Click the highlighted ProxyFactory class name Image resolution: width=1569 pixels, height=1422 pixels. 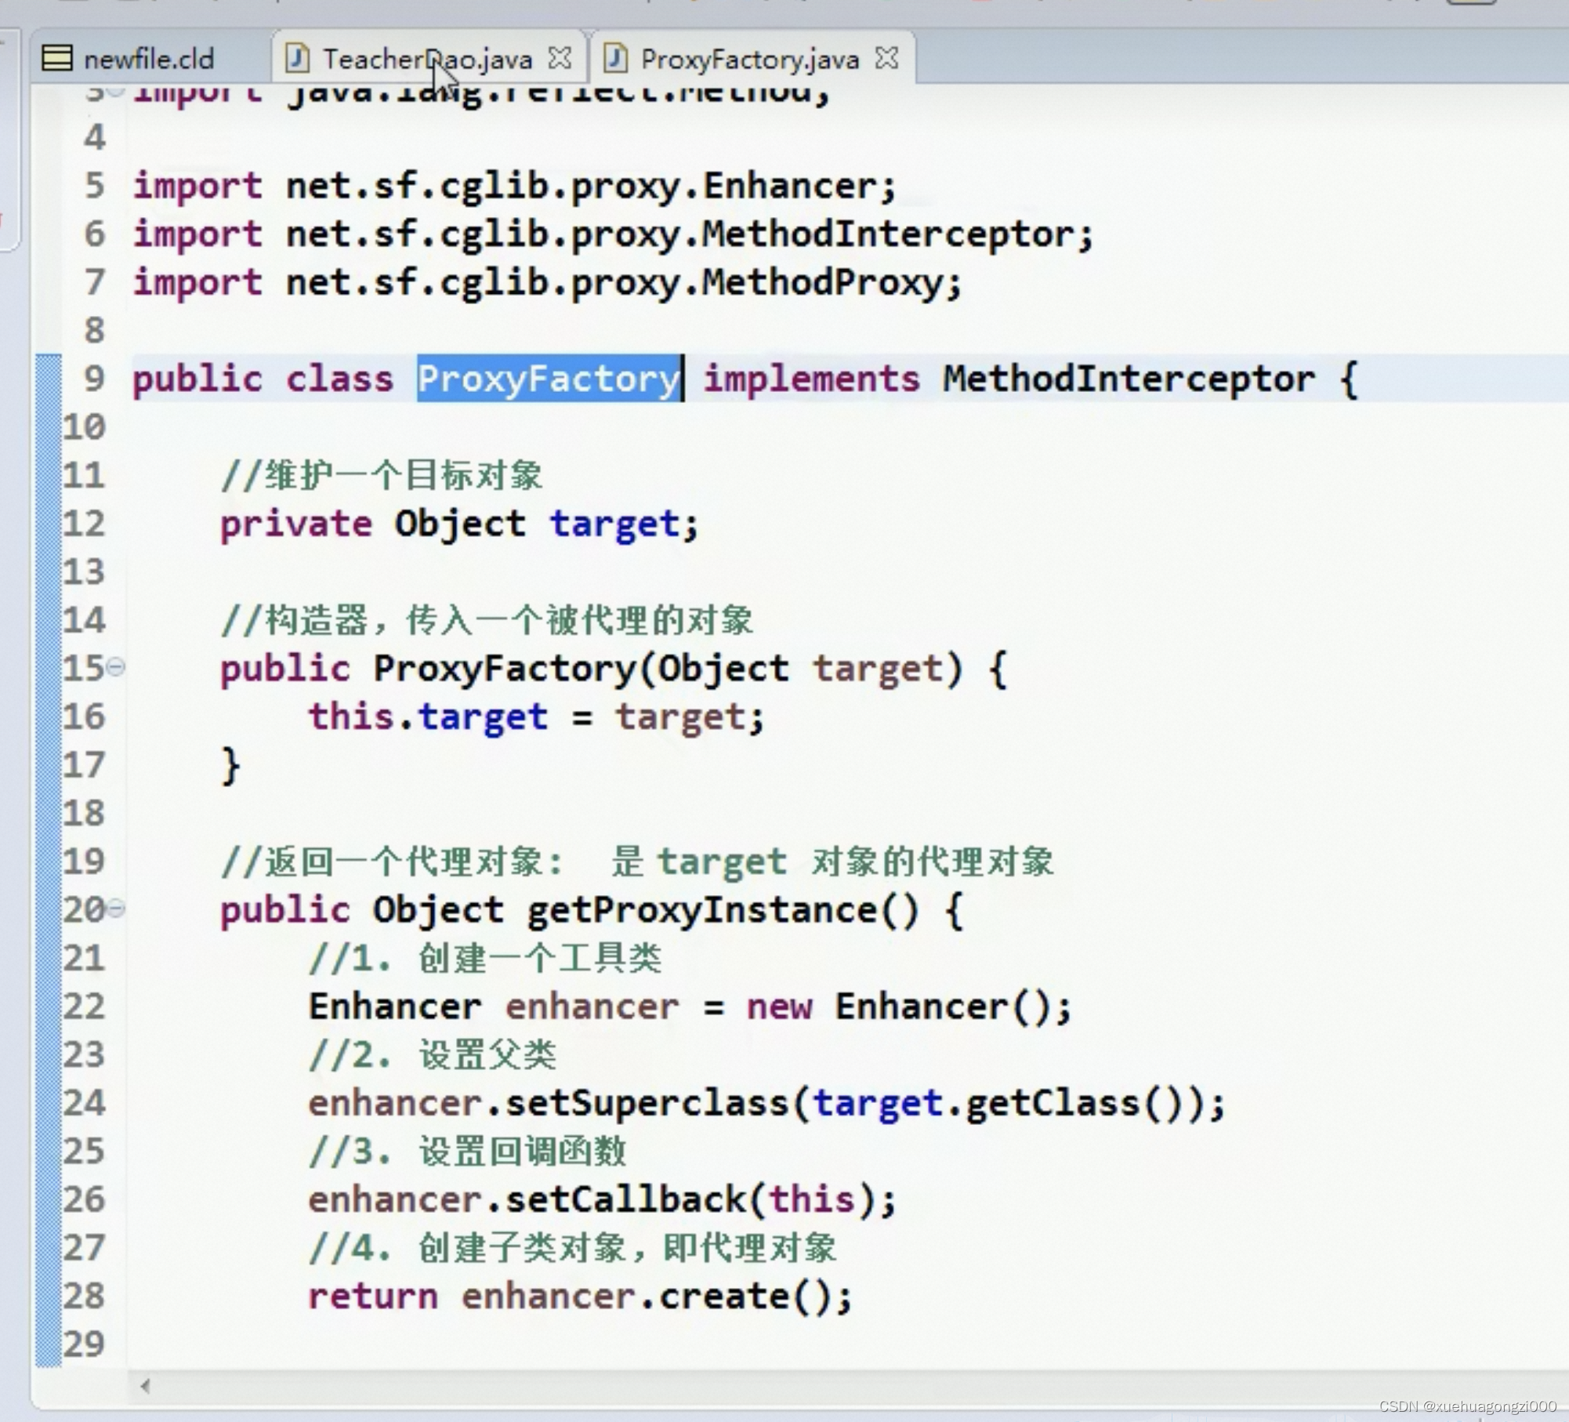click(548, 379)
